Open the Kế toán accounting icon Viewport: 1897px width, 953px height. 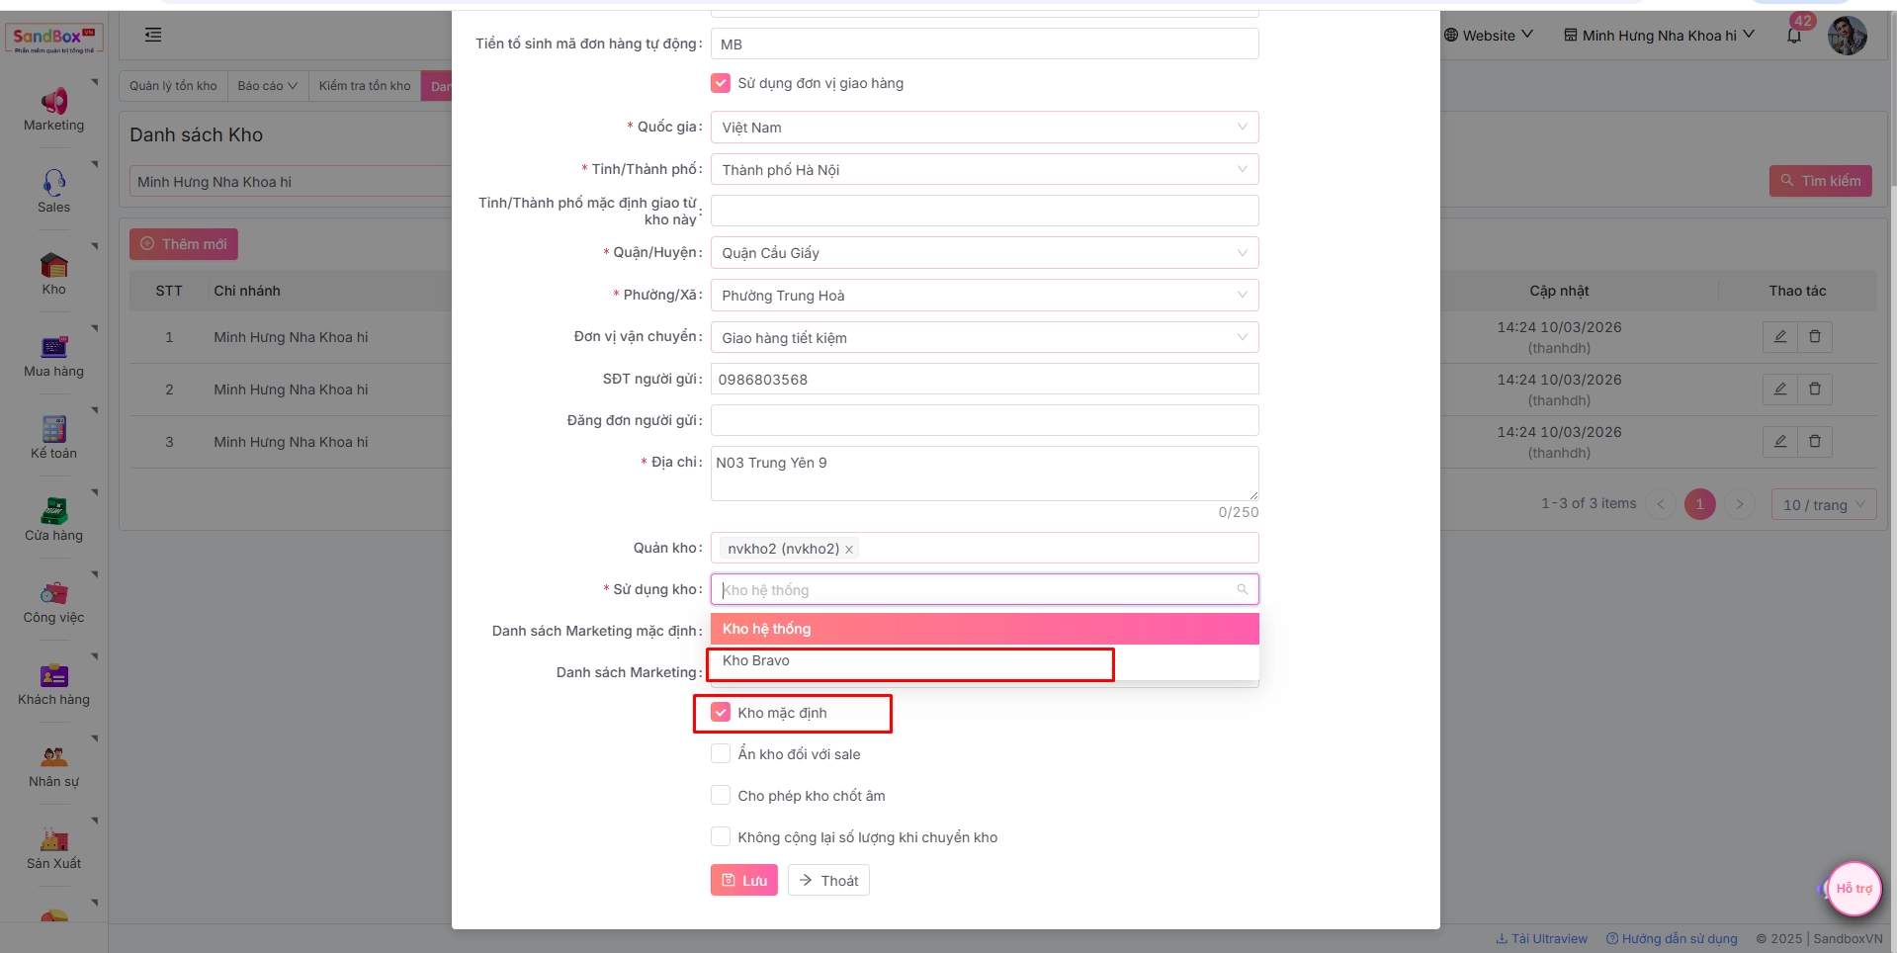click(53, 430)
